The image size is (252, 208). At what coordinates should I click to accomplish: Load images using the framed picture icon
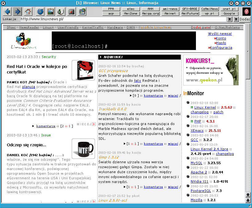click(51, 11)
